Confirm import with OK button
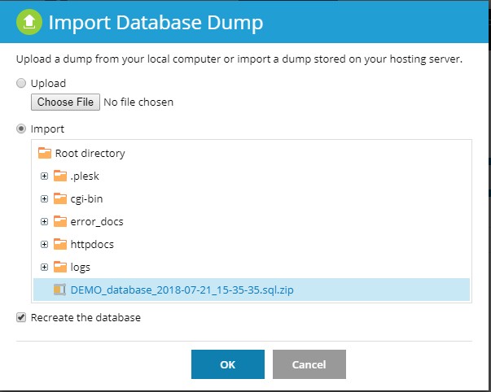This screenshot has height=392, width=491. coord(228,364)
